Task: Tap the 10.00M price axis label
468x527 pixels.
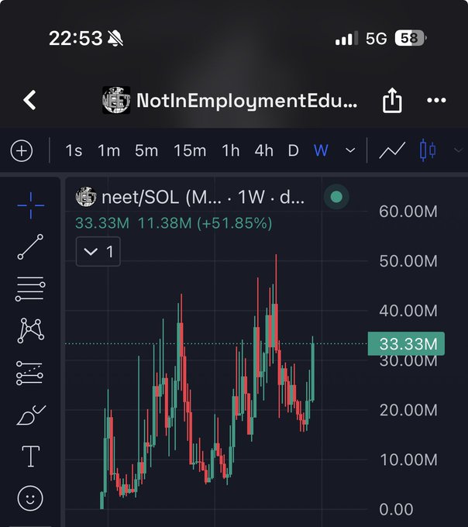Action: point(408,460)
